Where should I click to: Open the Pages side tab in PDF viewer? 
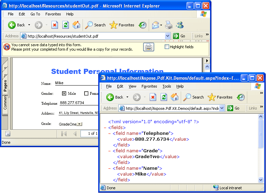coord(5,86)
